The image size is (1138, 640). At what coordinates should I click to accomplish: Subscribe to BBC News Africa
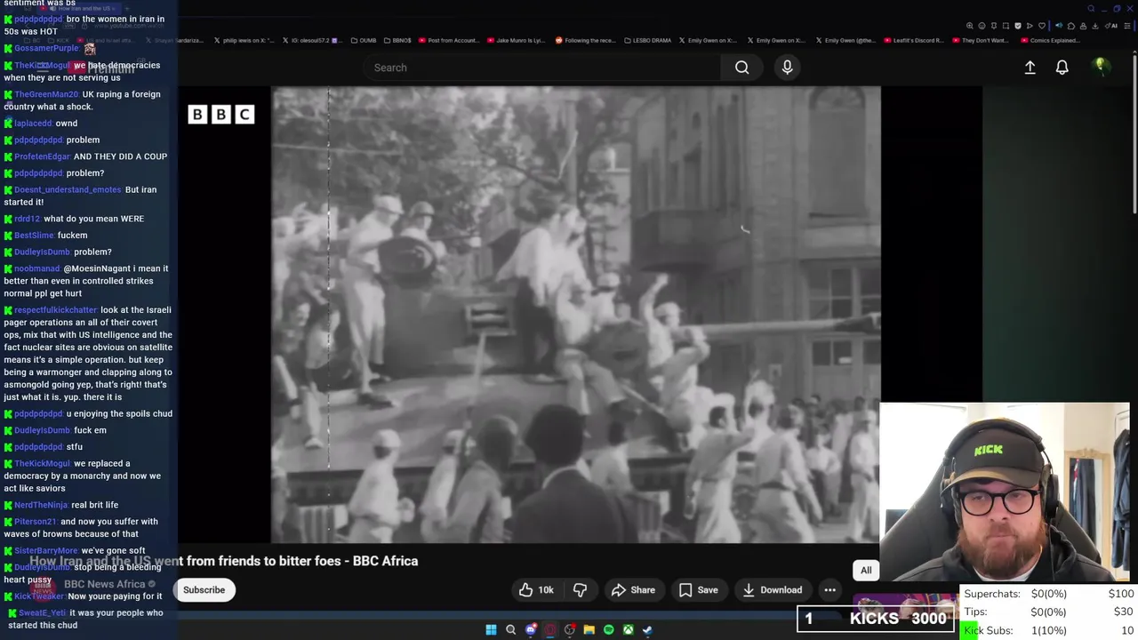click(x=204, y=589)
